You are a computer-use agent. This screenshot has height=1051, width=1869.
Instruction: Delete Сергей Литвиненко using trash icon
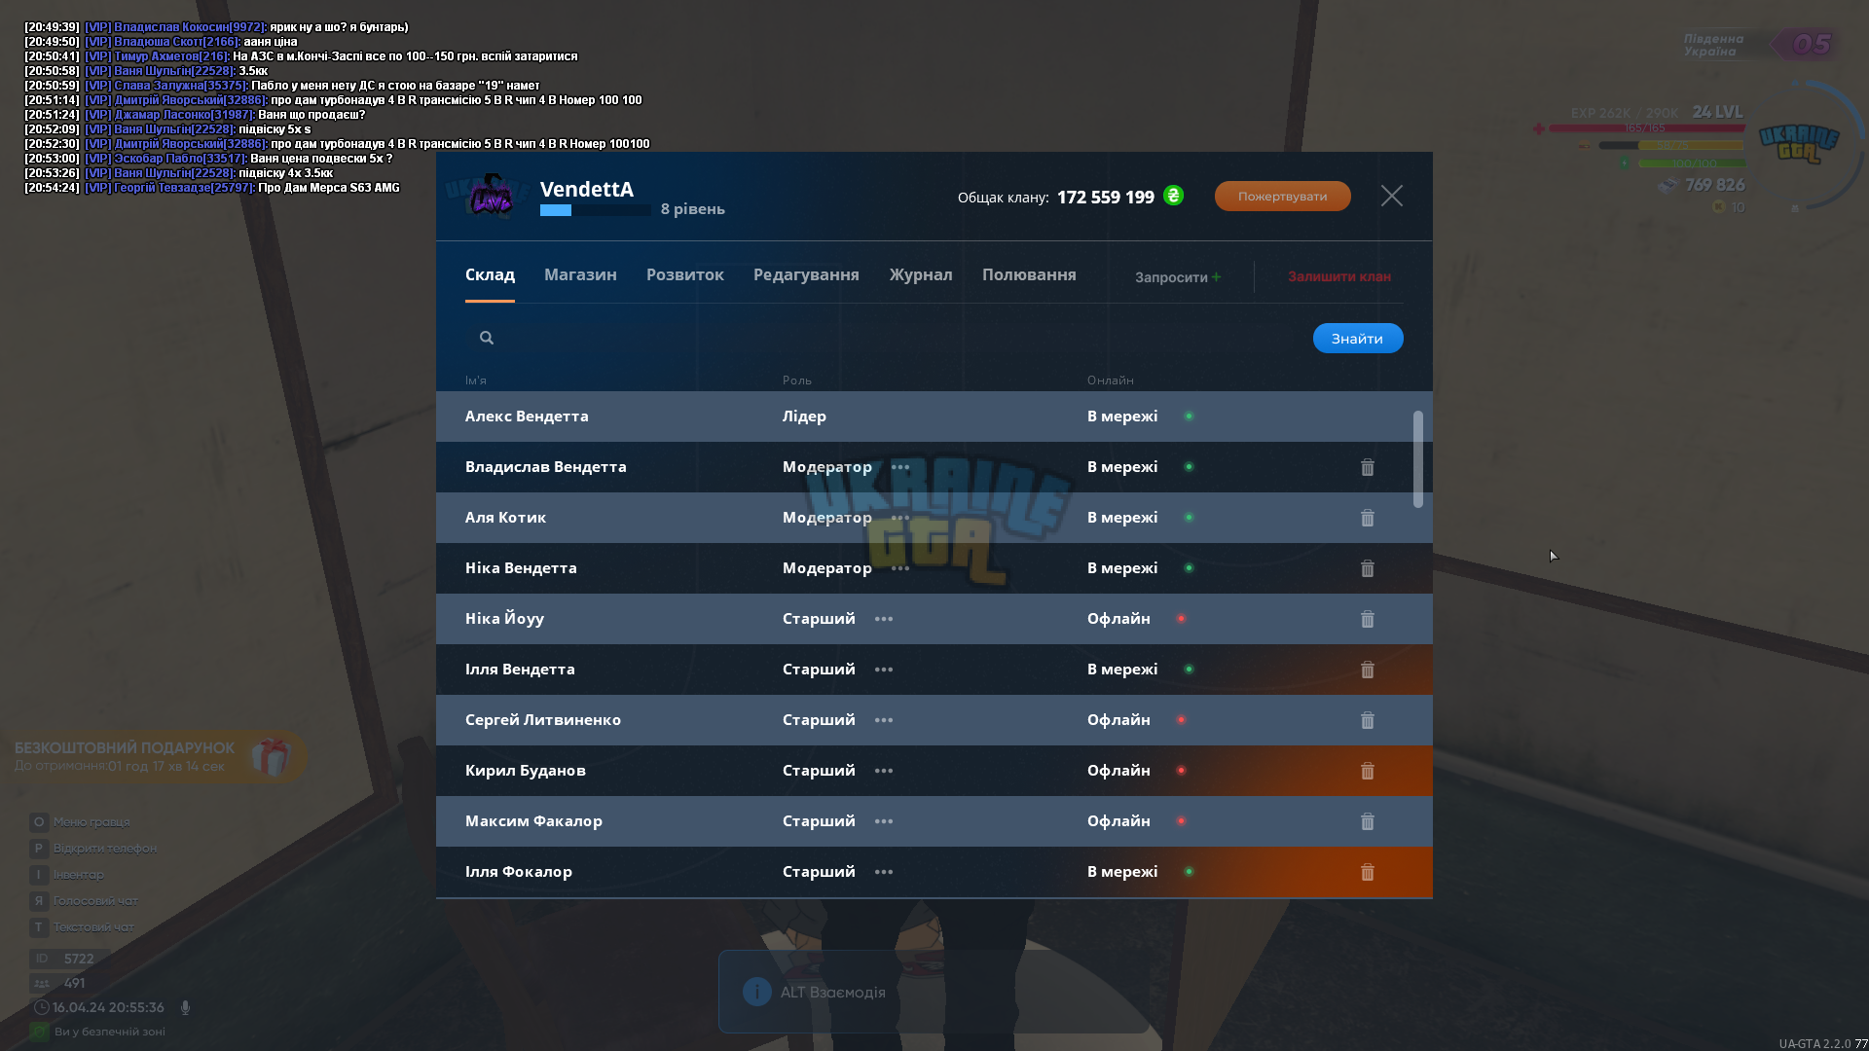click(x=1367, y=720)
